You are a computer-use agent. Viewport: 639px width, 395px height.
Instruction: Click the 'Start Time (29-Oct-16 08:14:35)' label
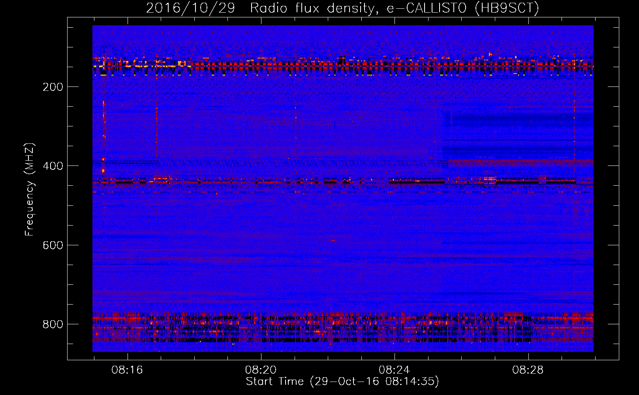pyautogui.click(x=342, y=382)
